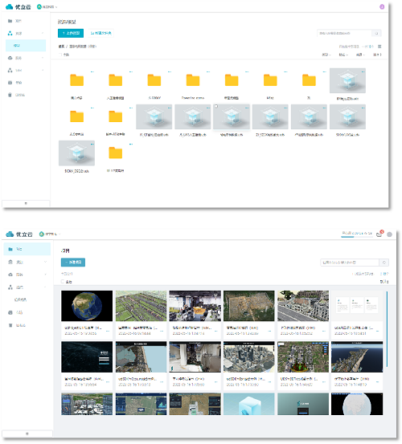Select the sub-item under the third sidebar section
Image resolution: width=402 pixels, height=444 pixels.
(x=20, y=299)
